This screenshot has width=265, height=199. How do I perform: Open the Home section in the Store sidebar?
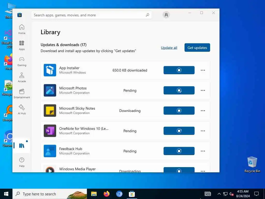click(22, 29)
